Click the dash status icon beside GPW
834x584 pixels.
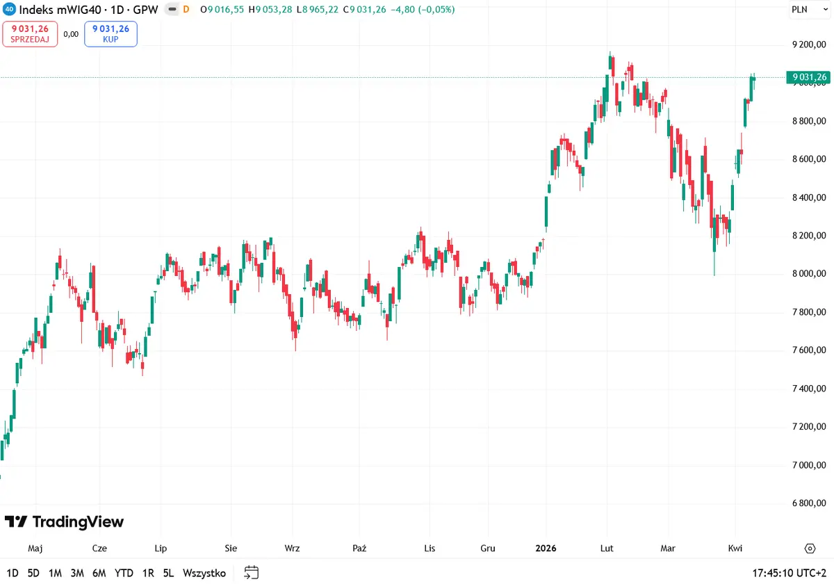[172, 10]
